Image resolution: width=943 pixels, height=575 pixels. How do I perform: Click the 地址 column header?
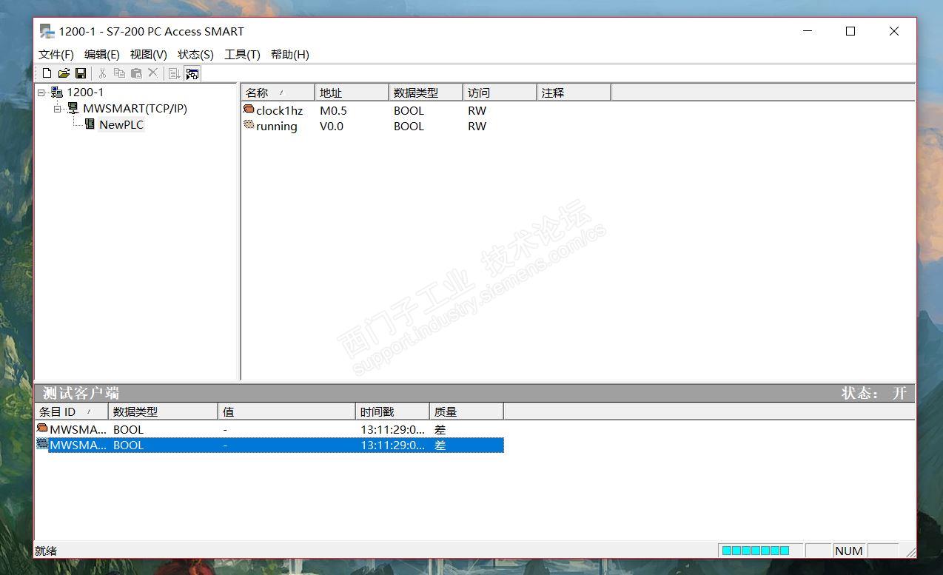click(352, 93)
